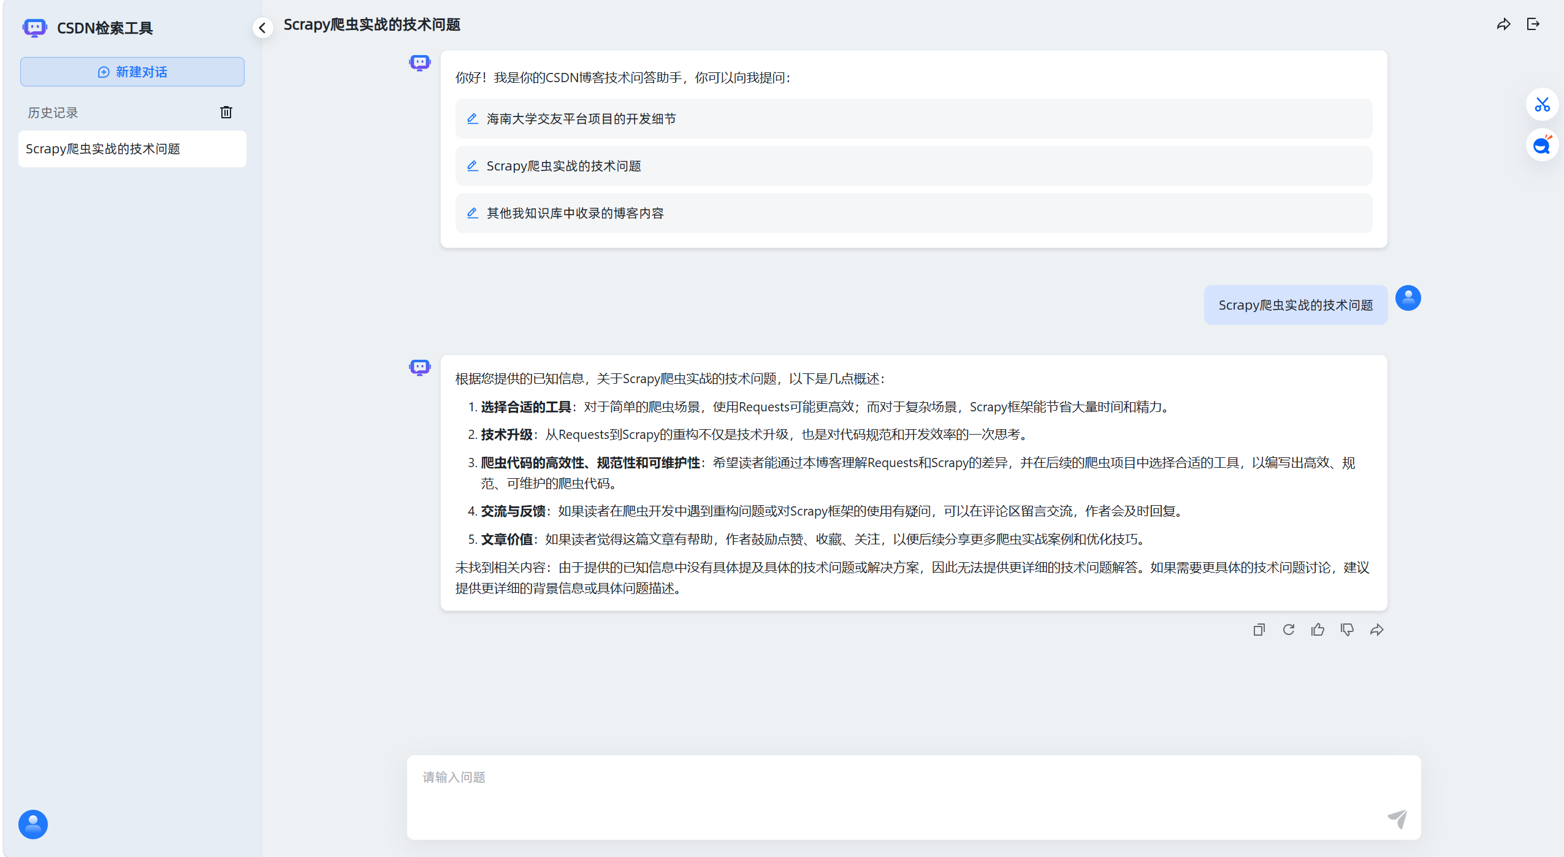Copy the answer with the copy icon

1259,630
